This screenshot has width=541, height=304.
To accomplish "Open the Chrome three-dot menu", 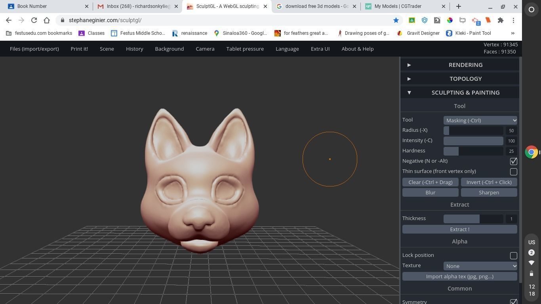I will point(513,20).
